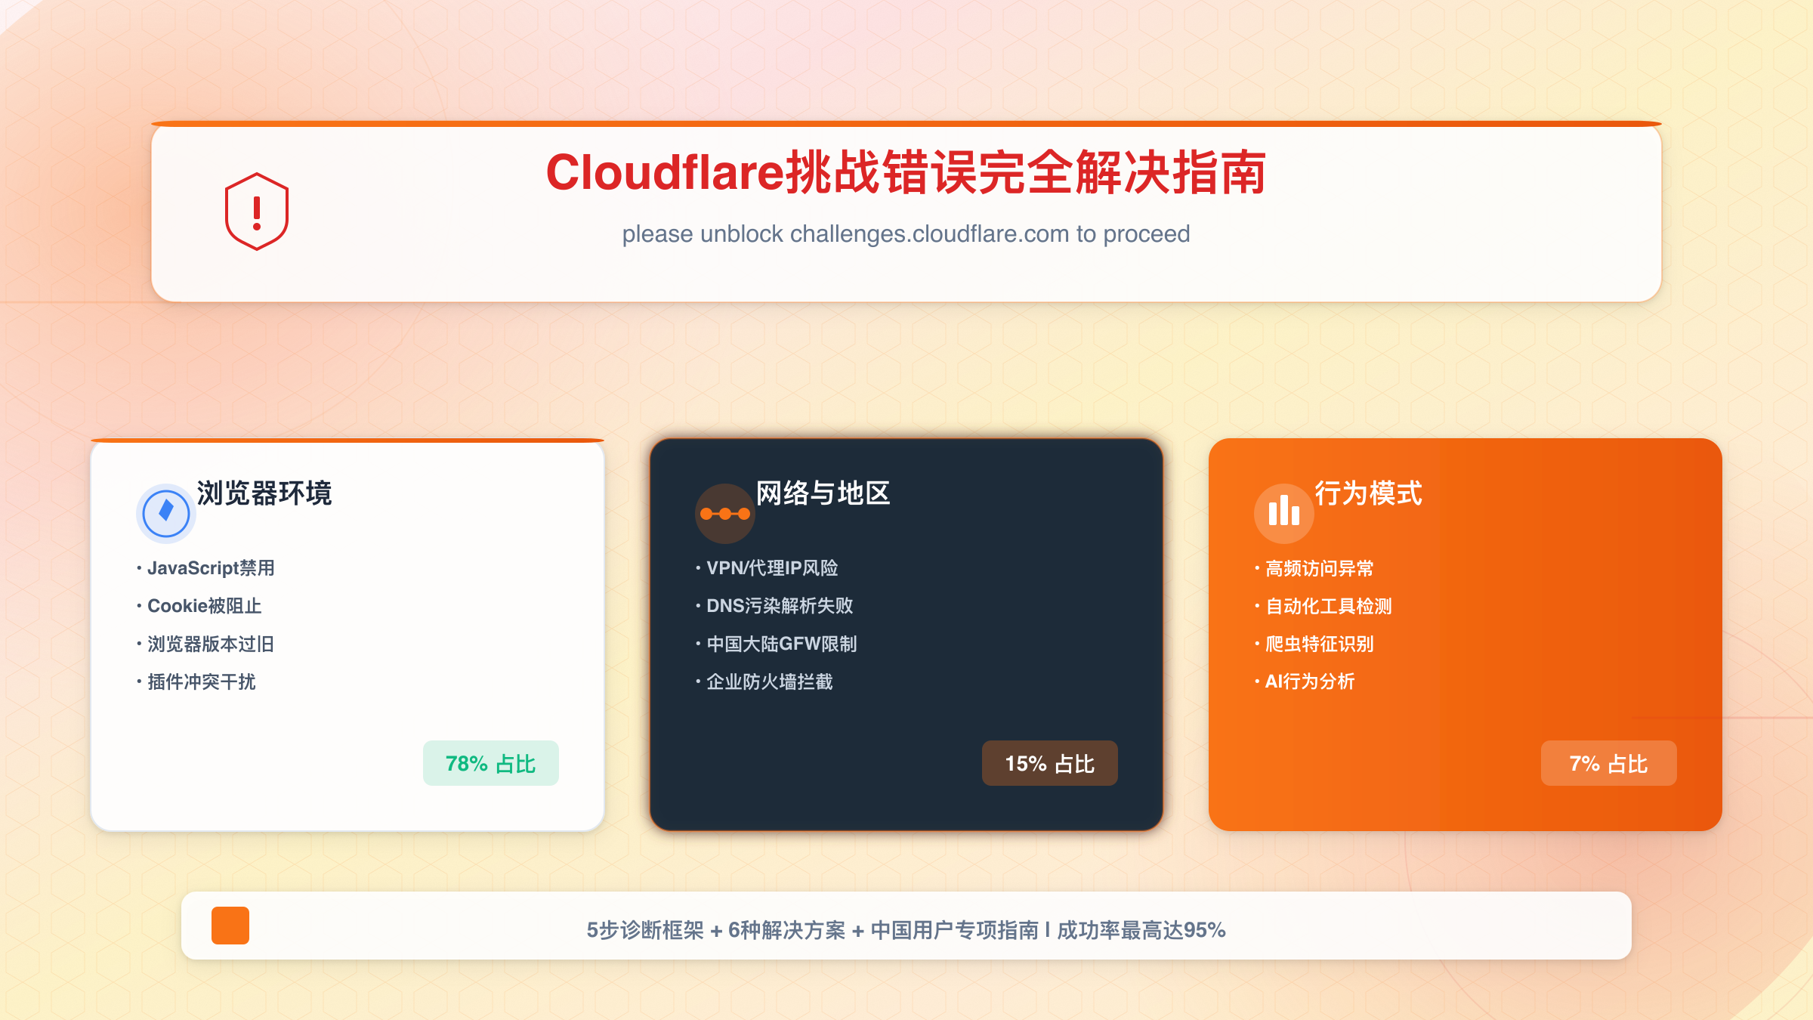1813x1020 pixels.
Task: Click the network nodes icon on dark card
Action: coord(724,512)
